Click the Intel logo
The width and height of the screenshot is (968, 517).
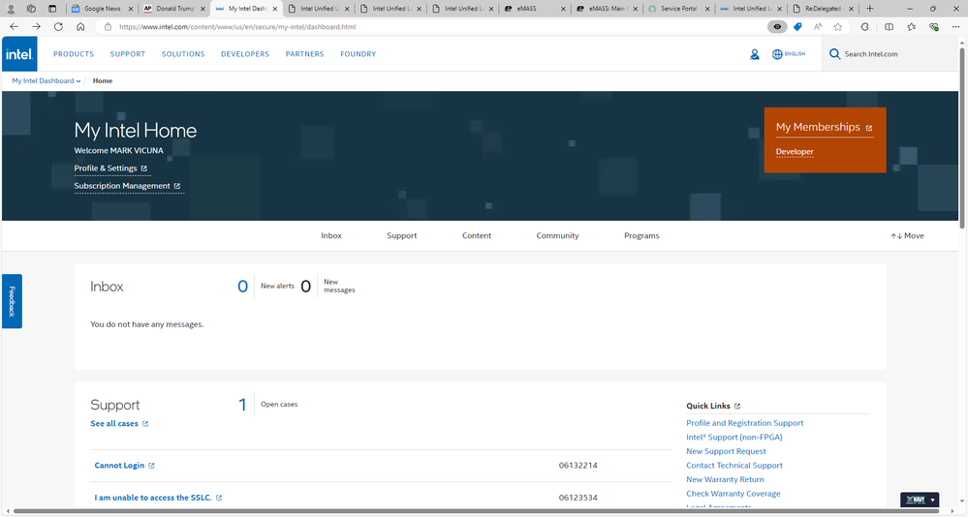(19, 53)
